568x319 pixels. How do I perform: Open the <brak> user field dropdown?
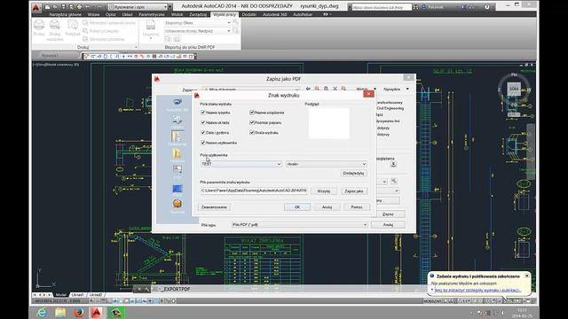[x=327, y=164]
